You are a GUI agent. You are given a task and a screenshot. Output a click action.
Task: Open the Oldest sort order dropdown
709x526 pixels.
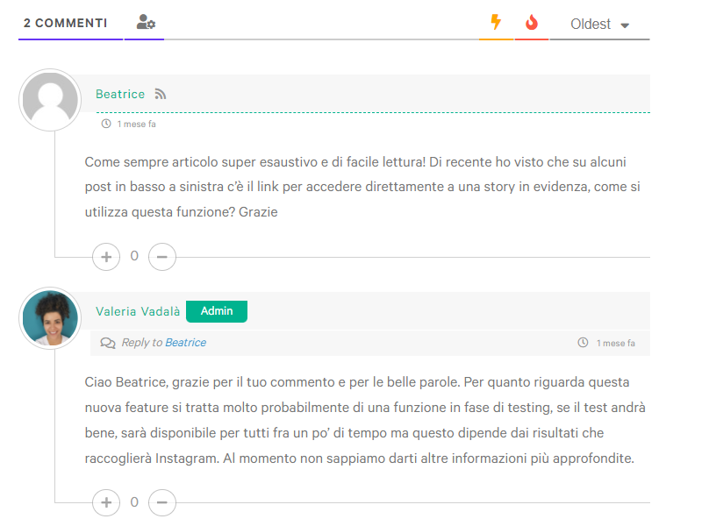tap(590, 24)
